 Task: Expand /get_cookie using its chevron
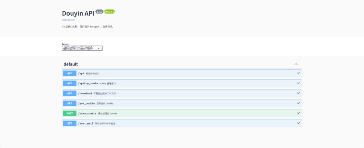[298, 103]
